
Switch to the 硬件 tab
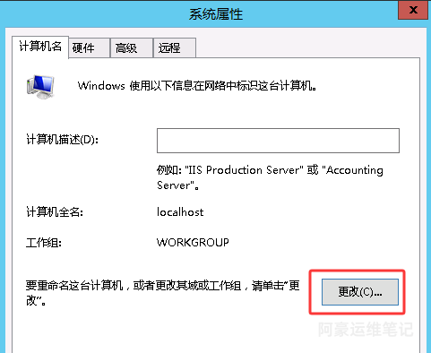(x=89, y=47)
